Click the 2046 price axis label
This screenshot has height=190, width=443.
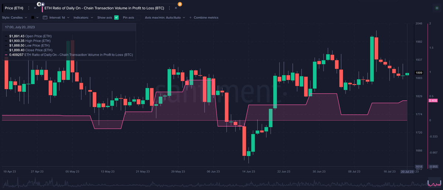coord(419,24)
